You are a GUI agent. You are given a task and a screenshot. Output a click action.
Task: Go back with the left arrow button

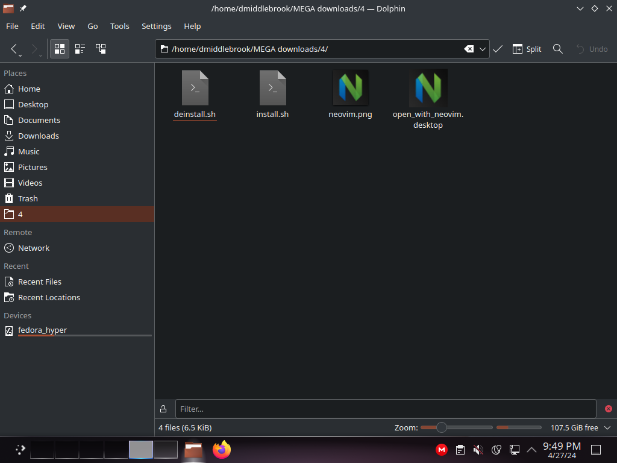pyautogui.click(x=14, y=49)
